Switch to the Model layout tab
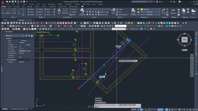 point(5,109)
